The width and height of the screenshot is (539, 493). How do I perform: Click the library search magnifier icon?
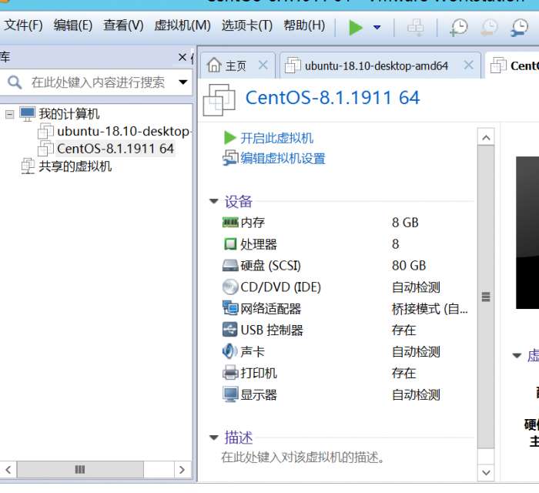[x=15, y=82]
